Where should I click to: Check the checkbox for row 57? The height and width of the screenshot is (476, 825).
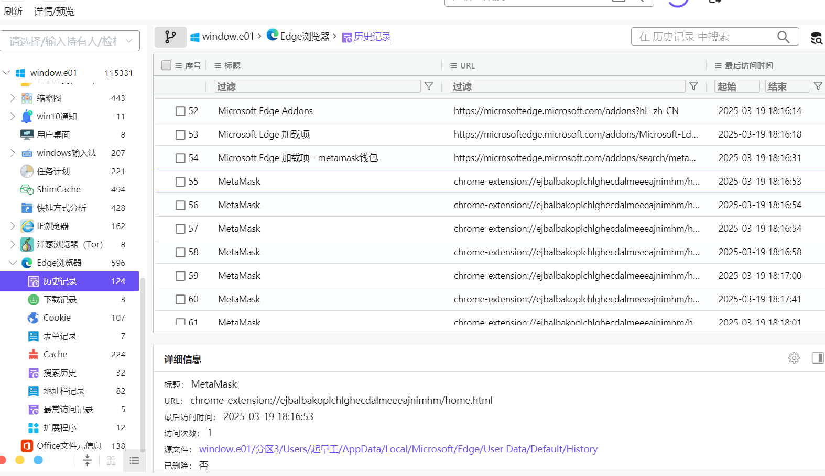click(x=180, y=229)
